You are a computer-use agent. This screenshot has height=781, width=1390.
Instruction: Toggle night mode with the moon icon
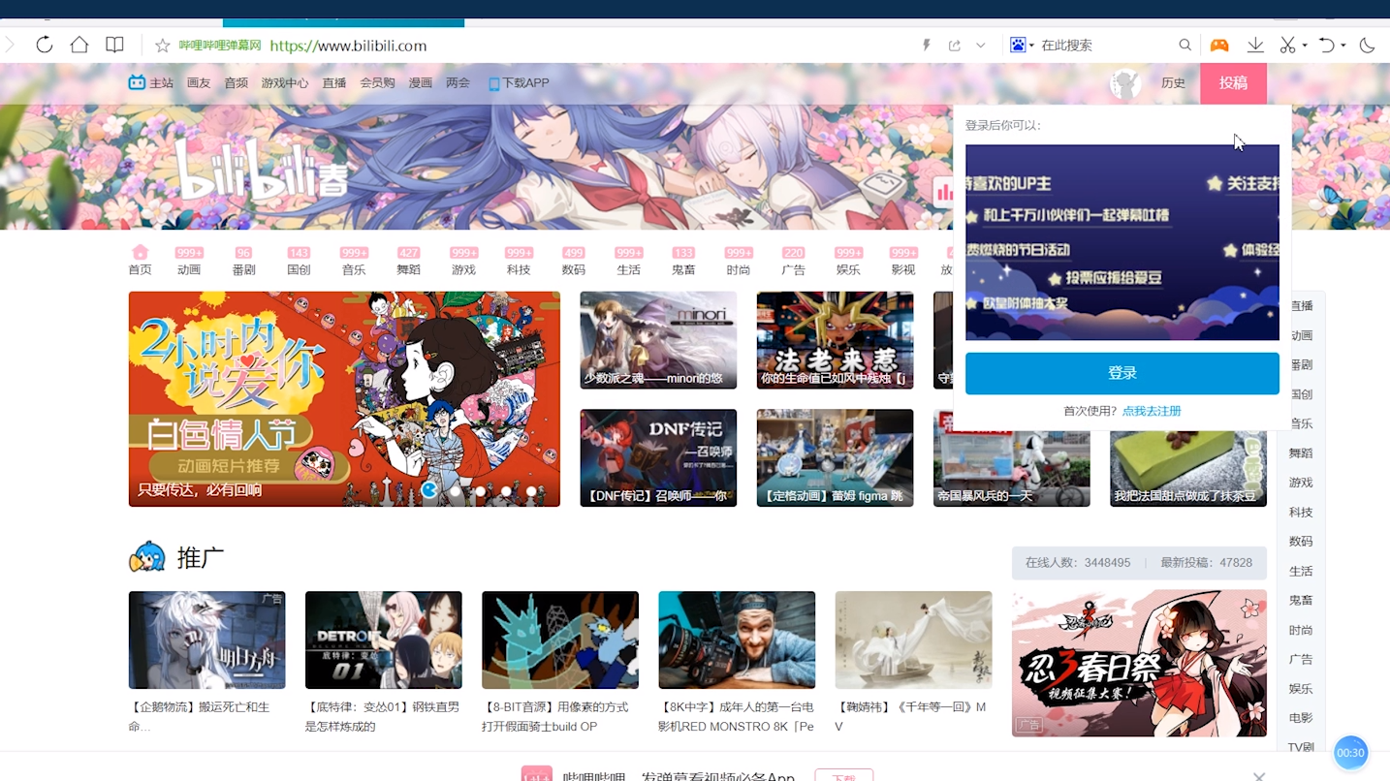coord(1367,46)
